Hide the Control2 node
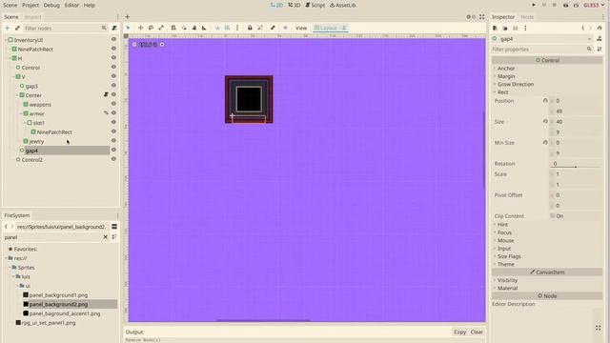610x343 pixels. click(113, 159)
